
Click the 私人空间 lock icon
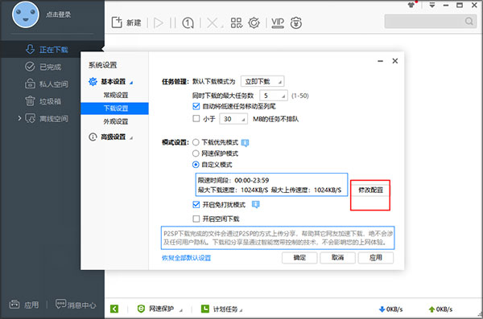pyautogui.click(x=30, y=84)
